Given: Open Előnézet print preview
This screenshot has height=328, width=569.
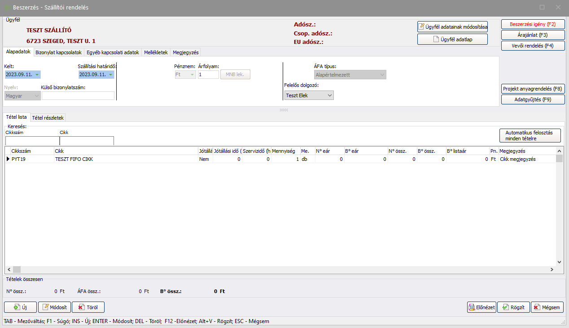Looking at the screenshot, I should coord(481,307).
